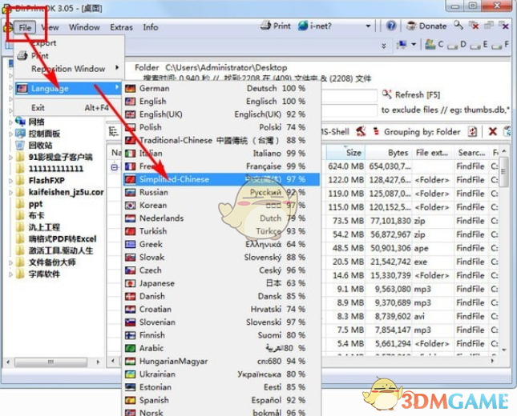This screenshot has width=517, height=416.
Task: Open the Window menu
Action: [84, 27]
